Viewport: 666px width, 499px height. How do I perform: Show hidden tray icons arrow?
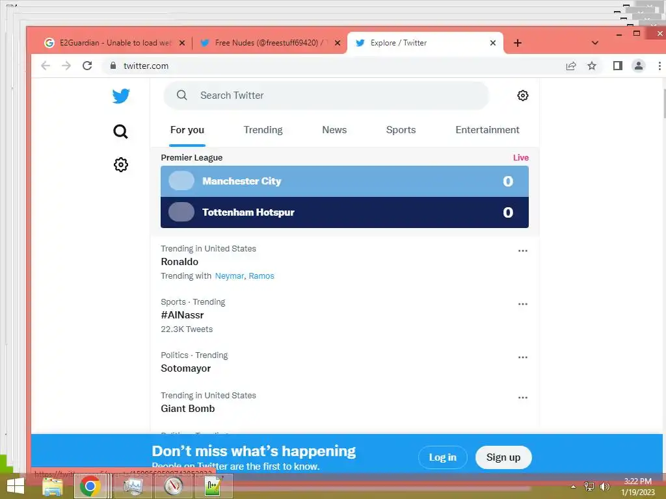tap(573, 487)
